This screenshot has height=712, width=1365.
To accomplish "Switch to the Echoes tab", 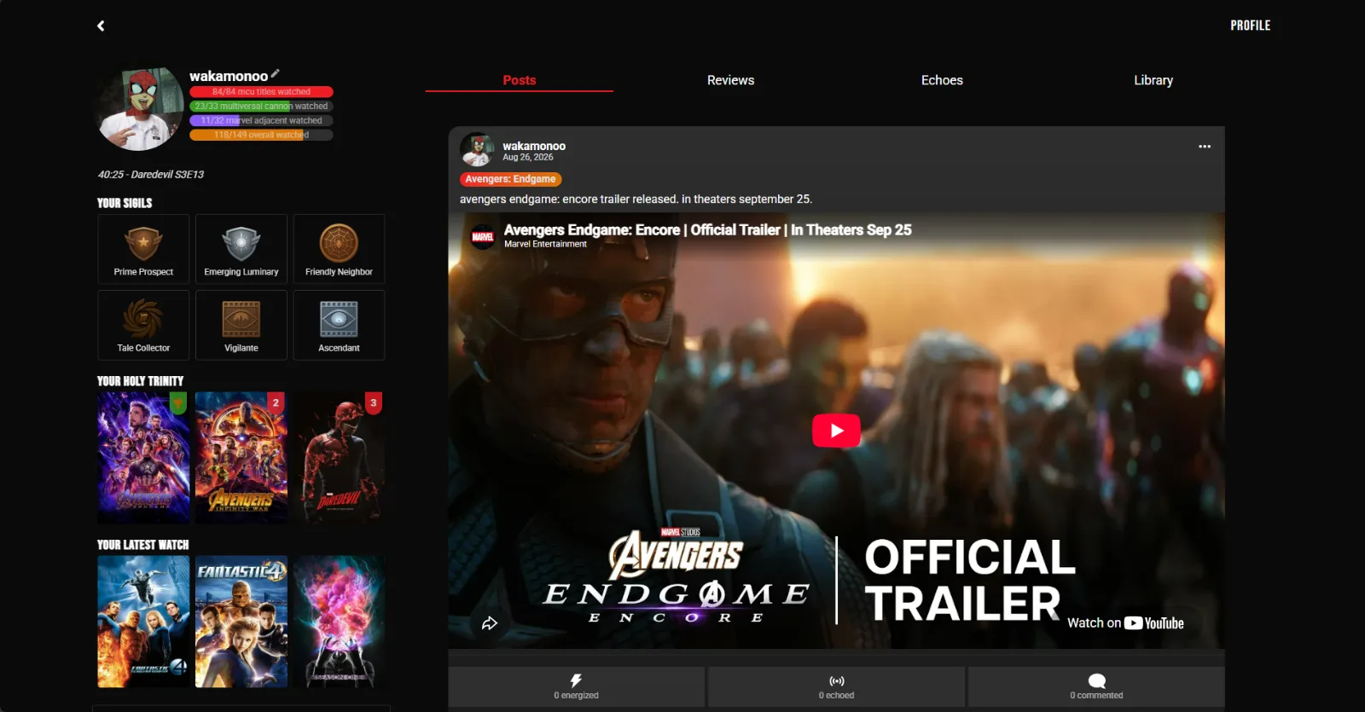I will [x=942, y=80].
